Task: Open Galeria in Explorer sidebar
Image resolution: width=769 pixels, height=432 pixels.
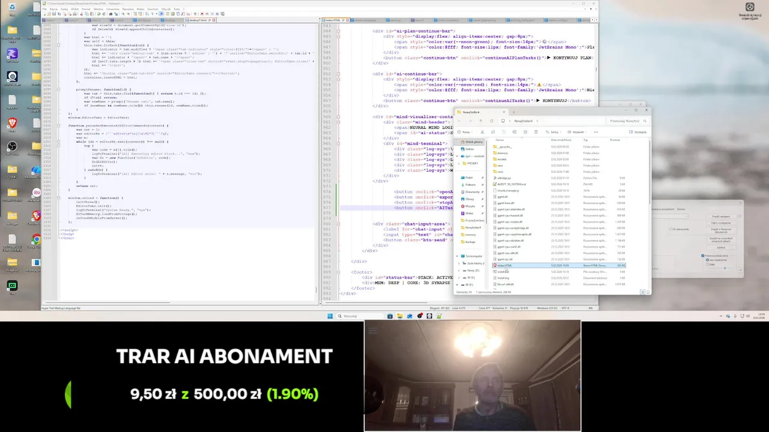Action: 469,149
